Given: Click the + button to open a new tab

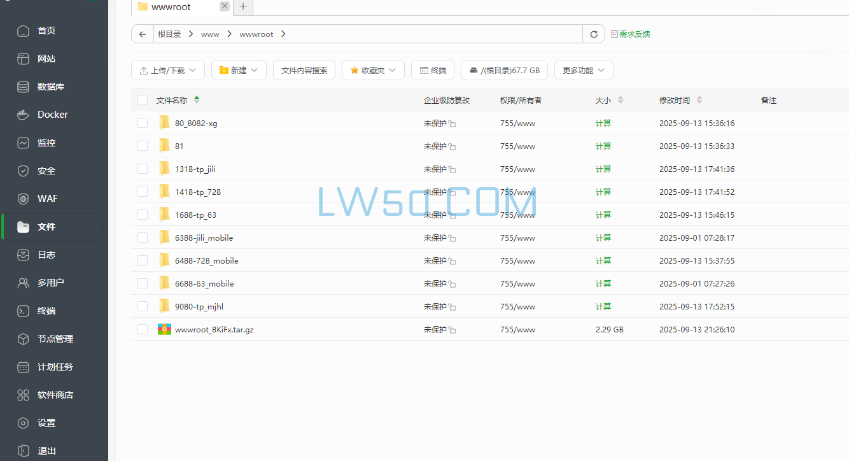Looking at the screenshot, I should [242, 7].
